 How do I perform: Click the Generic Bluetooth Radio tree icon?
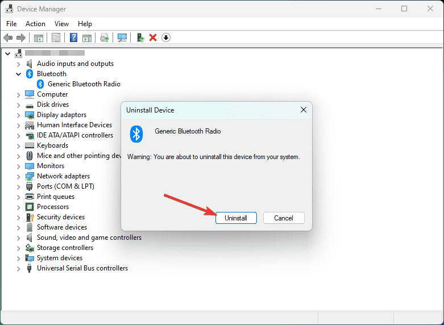point(40,84)
